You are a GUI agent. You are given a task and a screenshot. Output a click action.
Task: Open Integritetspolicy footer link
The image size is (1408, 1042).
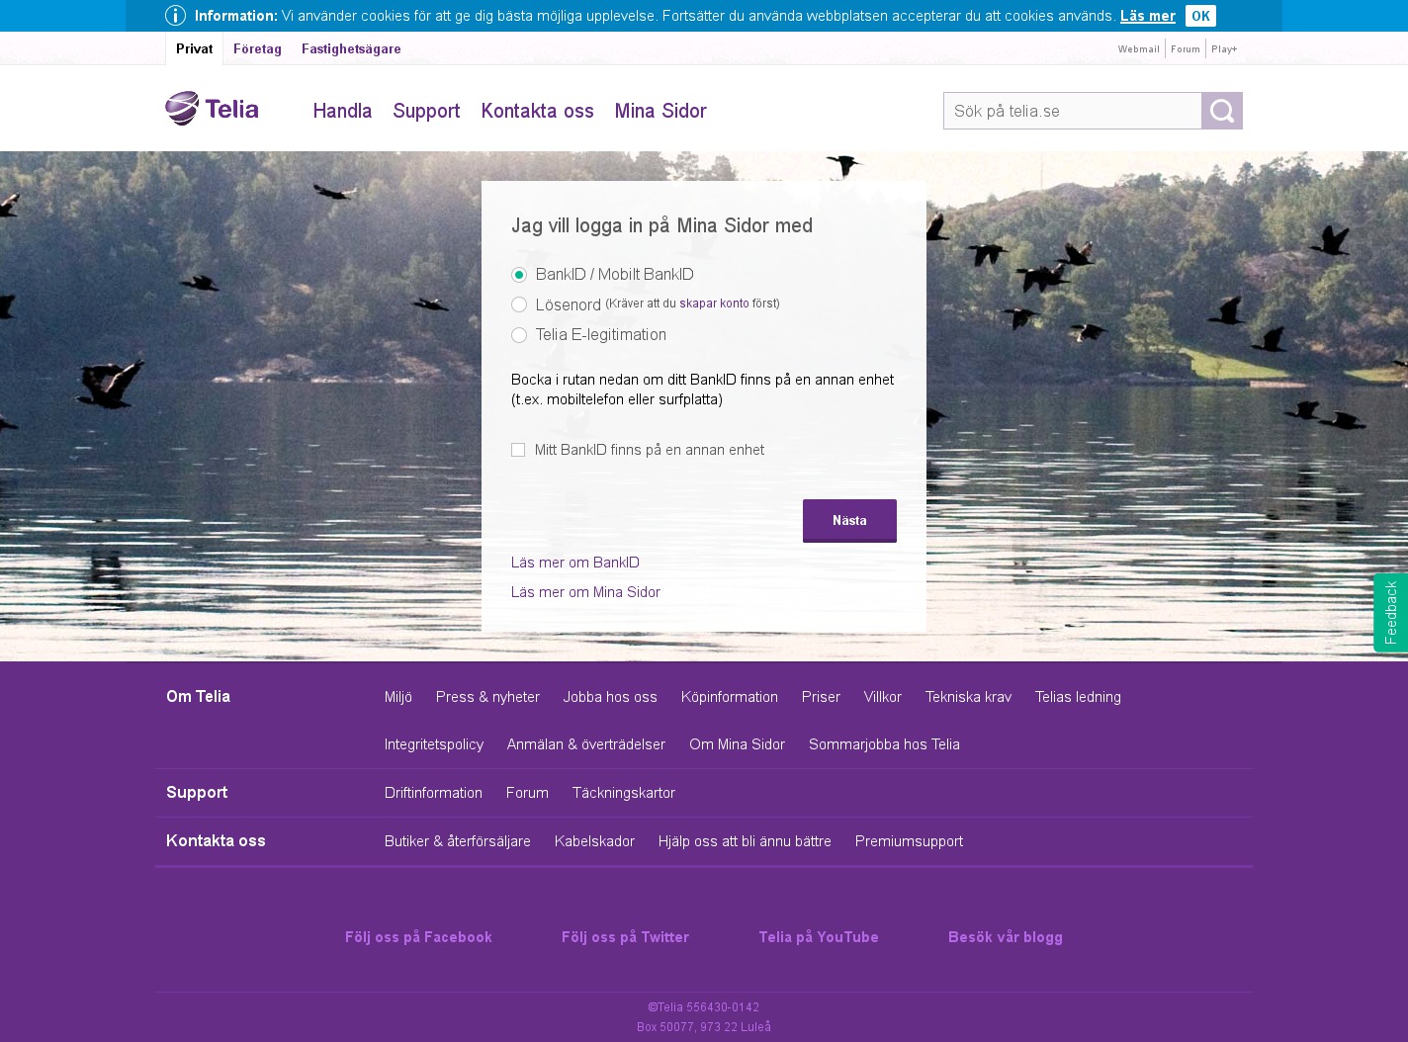pos(434,744)
